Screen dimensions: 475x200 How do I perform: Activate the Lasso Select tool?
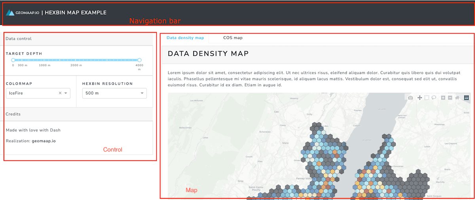point(434,98)
